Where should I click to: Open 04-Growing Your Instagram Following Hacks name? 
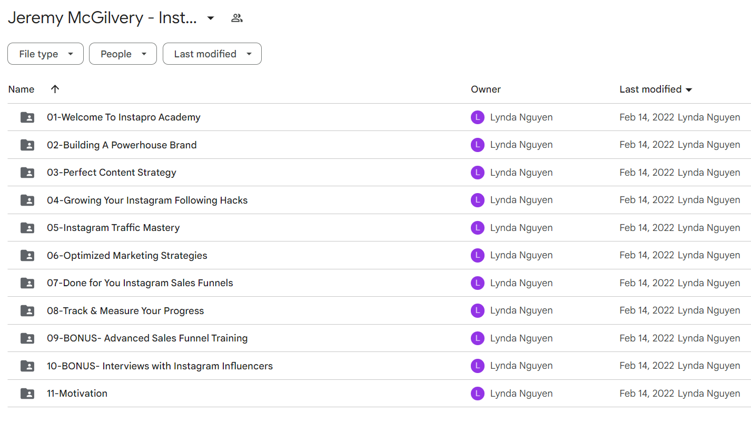[x=147, y=200]
